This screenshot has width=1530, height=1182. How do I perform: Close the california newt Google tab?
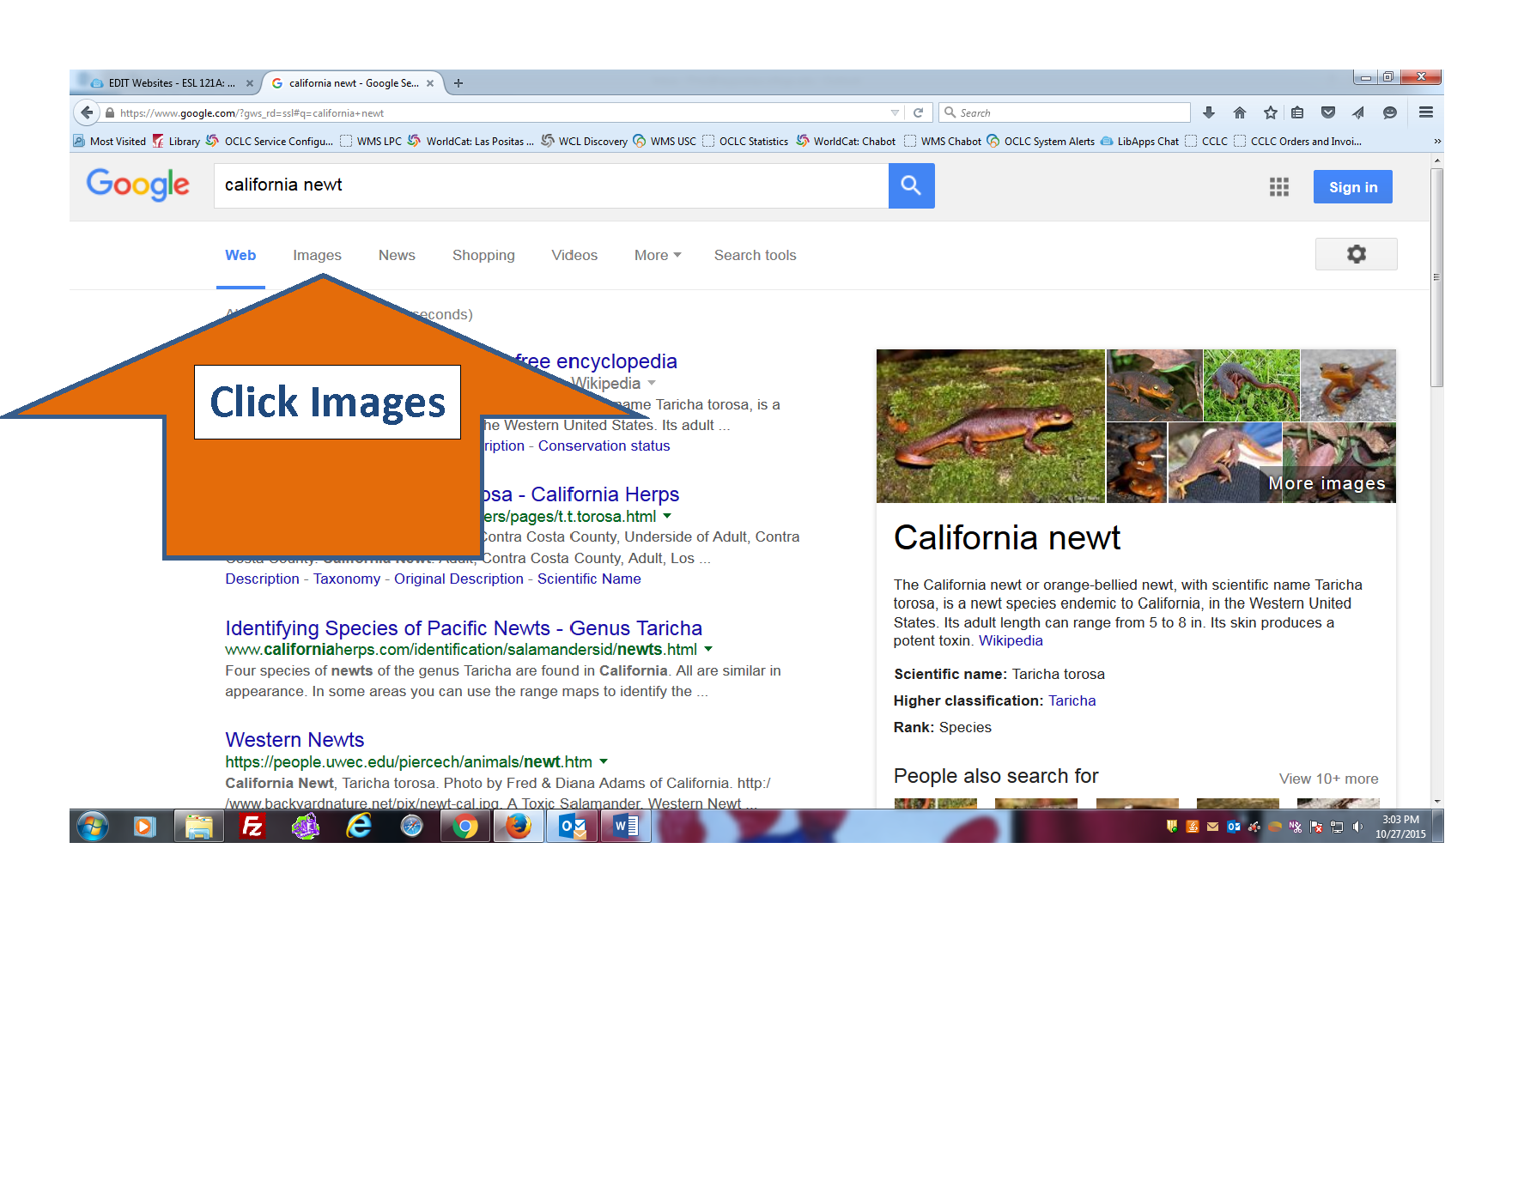(x=430, y=83)
